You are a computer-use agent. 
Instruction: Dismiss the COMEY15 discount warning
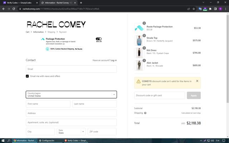[x=197, y=81]
